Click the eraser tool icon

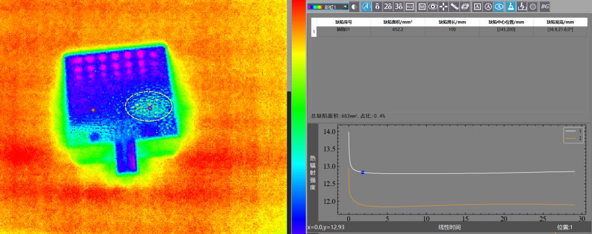pos(465,6)
